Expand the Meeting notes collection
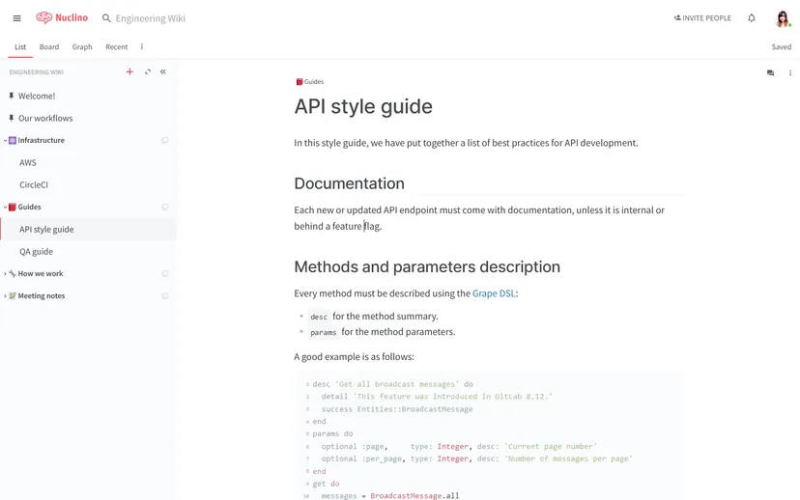The image size is (800, 500). point(5,295)
